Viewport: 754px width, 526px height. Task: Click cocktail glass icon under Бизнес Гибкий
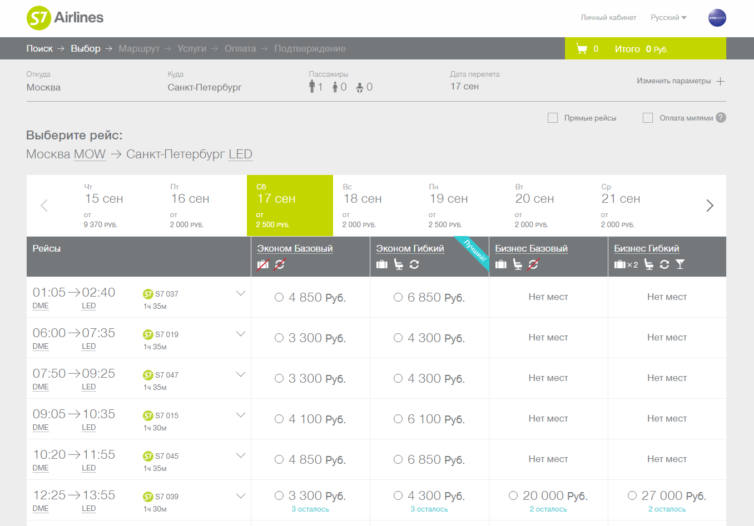point(680,264)
